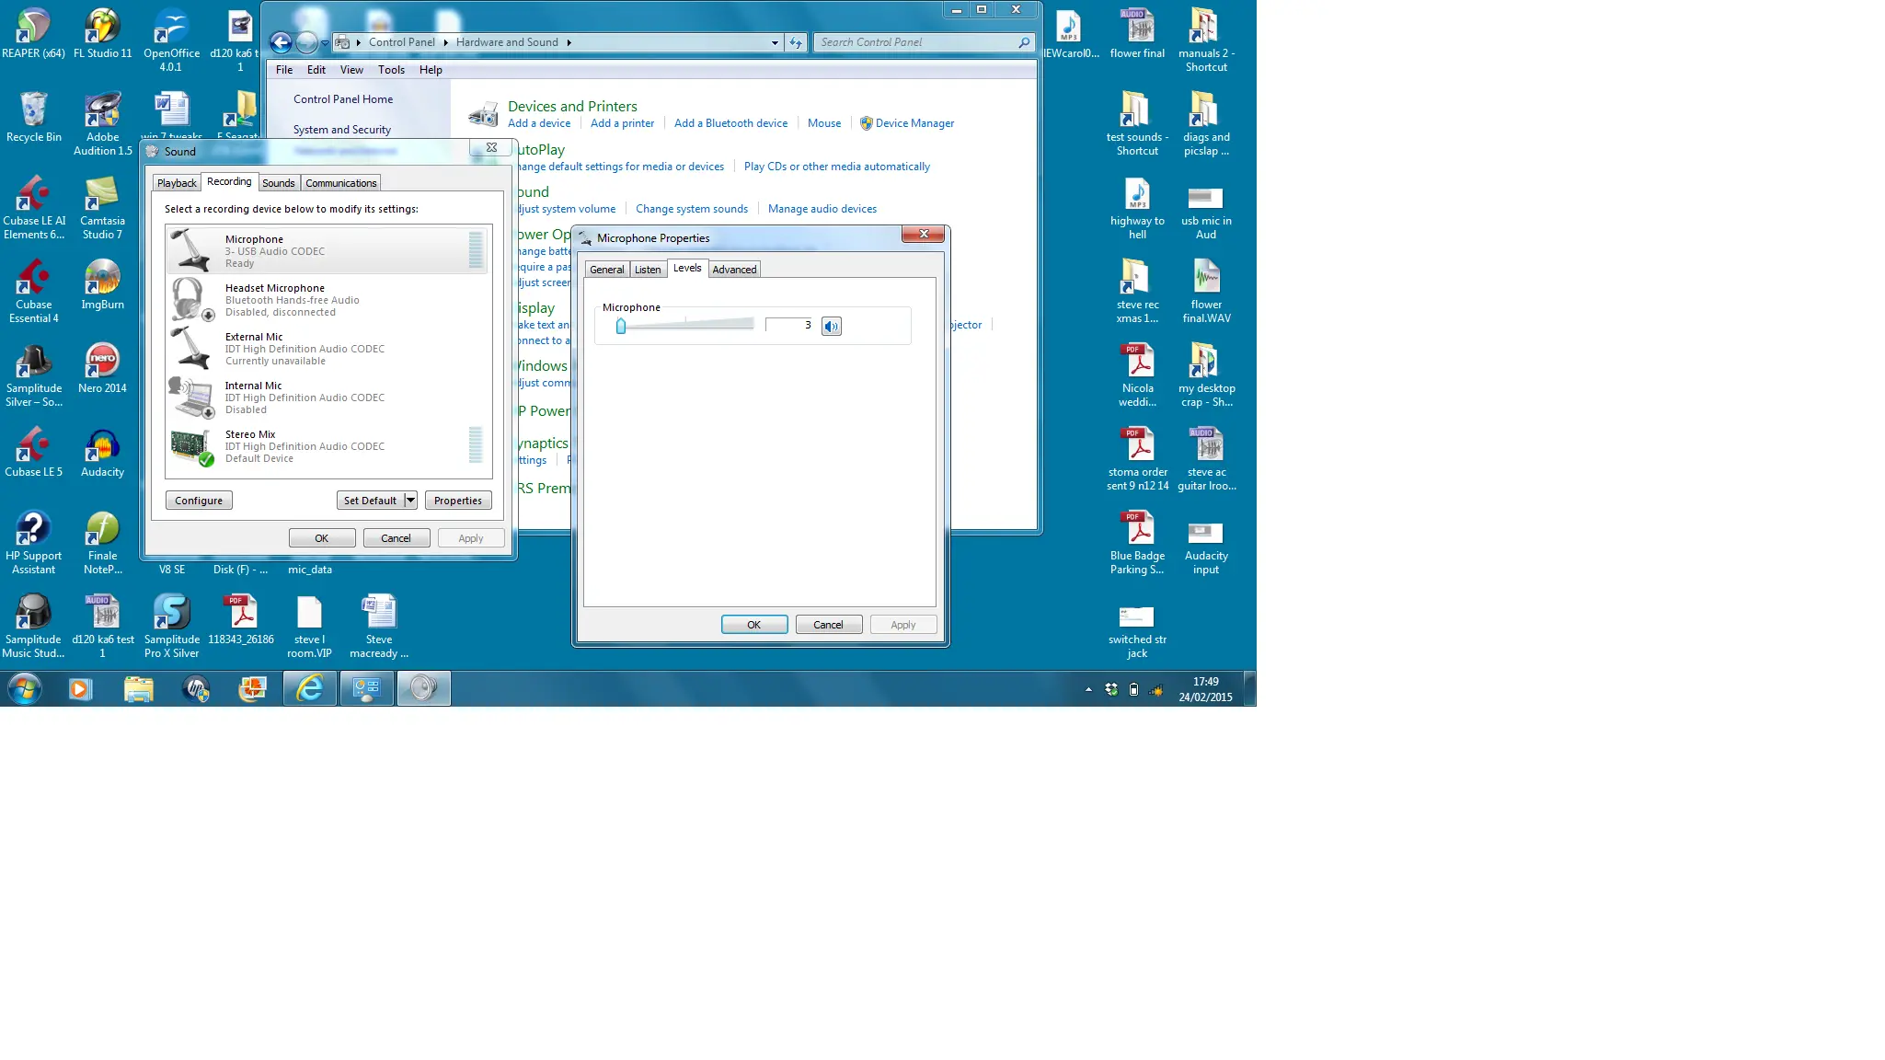Show hidden system tray icons
Screen dimensions: 1885x1060
click(1088, 689)
